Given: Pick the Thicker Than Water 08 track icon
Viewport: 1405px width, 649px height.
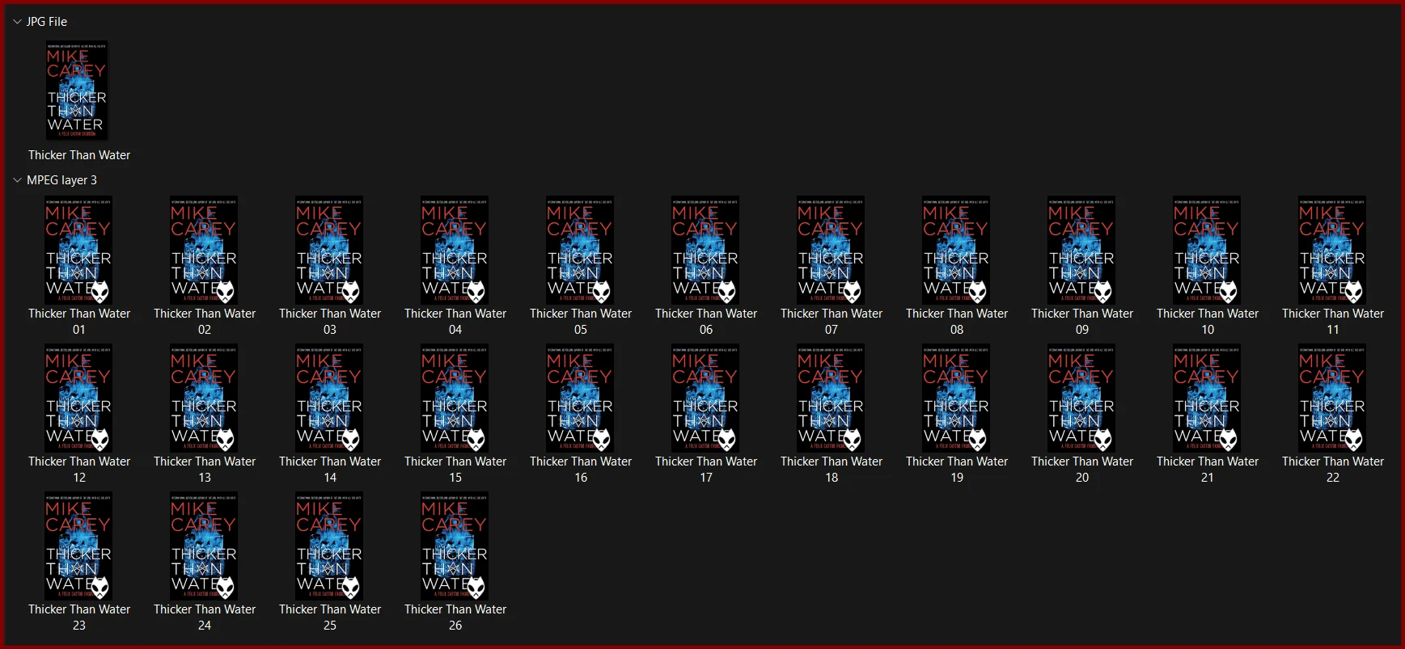Looking at the screenshot, I should [x=956, y=250].
